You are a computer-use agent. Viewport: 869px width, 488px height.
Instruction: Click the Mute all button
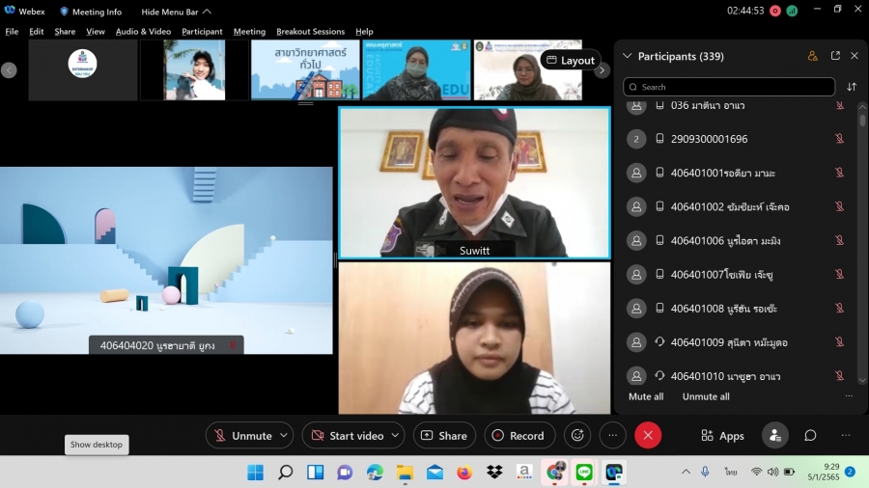[x=646, y=396]
